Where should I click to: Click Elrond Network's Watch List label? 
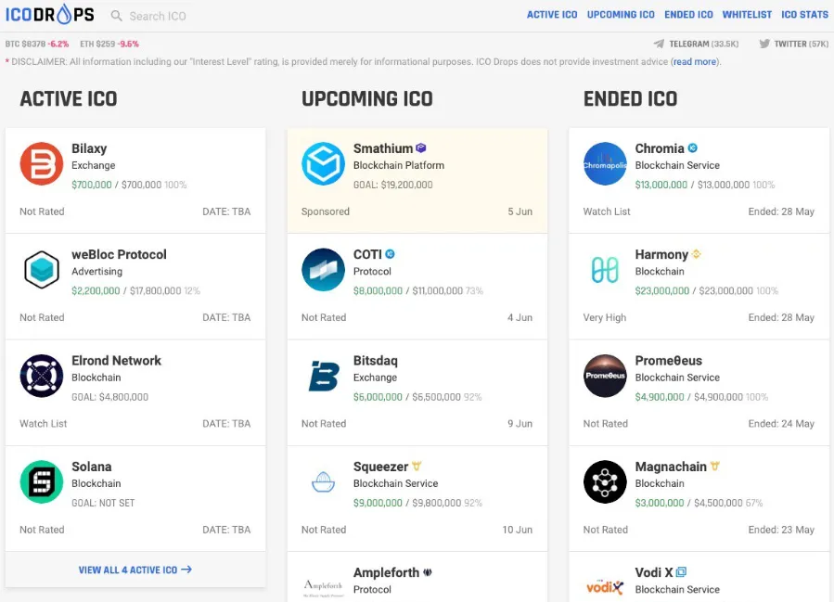tap(43, 424)
